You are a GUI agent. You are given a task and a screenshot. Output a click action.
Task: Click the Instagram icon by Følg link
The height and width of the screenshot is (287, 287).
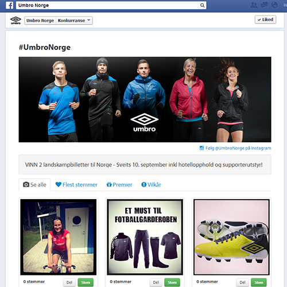[201, 148]
